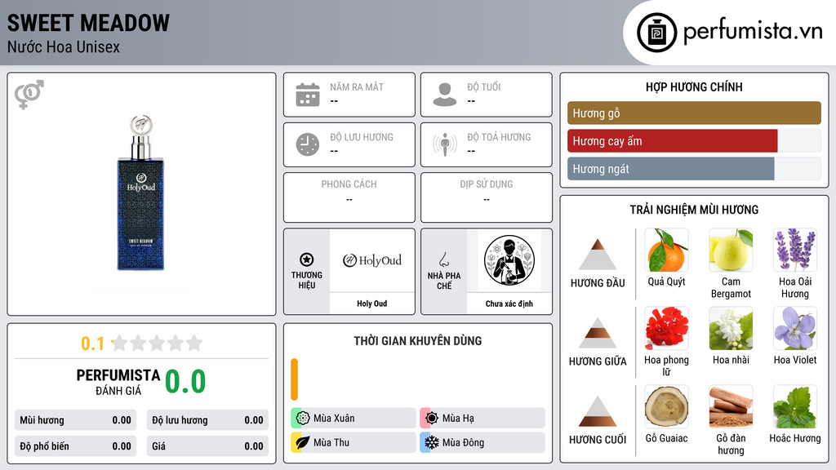Click the Mùa Xuân season chip
This screenshot has width=836, height=470.
click(354, 419)
